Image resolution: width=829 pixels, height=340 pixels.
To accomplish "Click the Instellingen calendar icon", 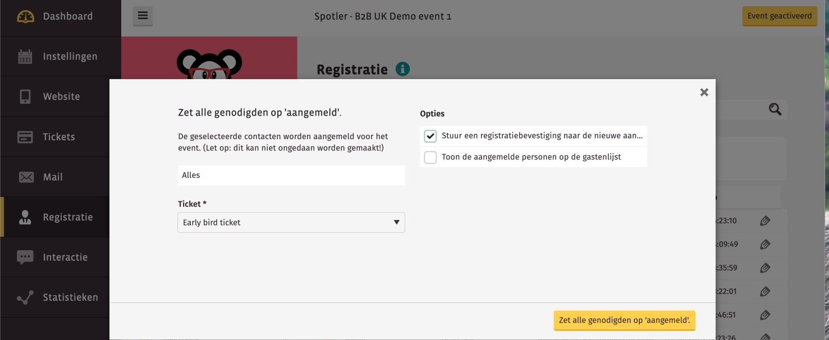I will 25,57.
